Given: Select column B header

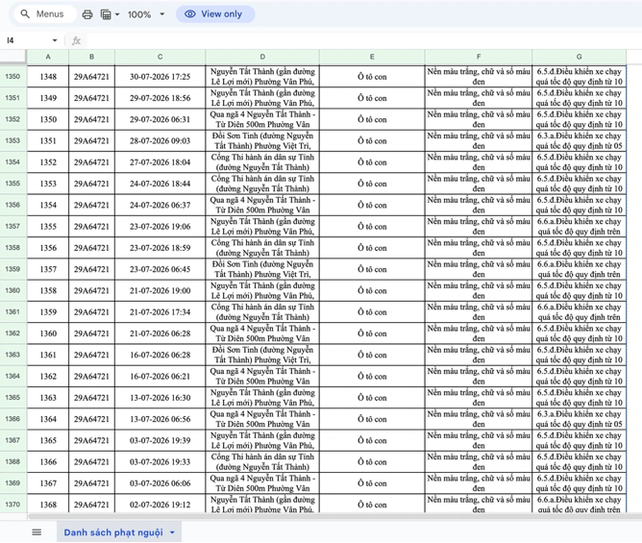Looking at the screenshot, I should click(91, 57).
